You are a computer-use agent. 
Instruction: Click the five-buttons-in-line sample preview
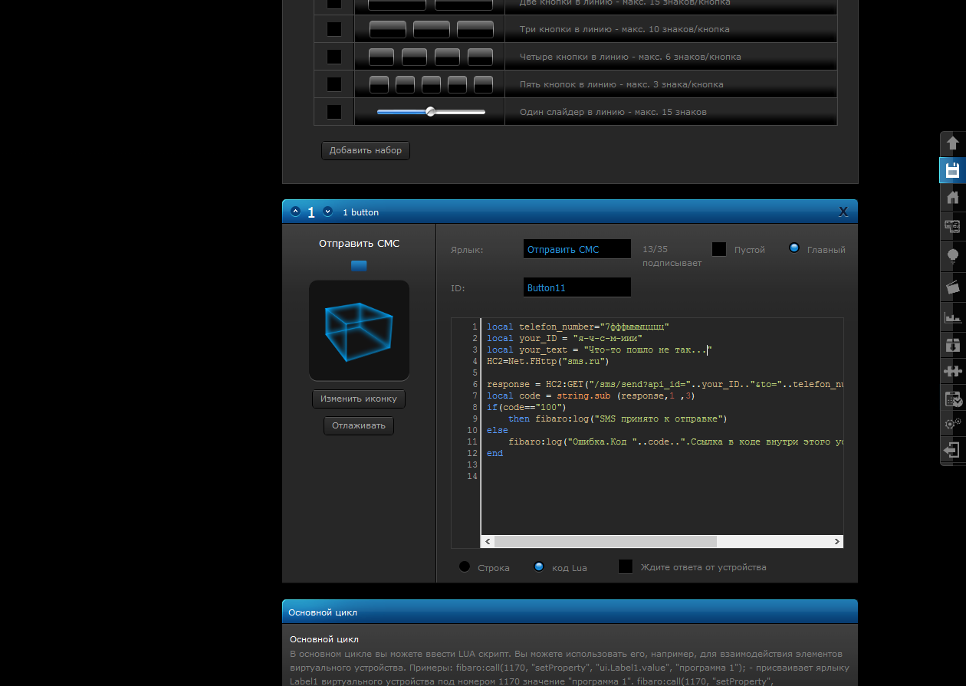click(431, 84)
